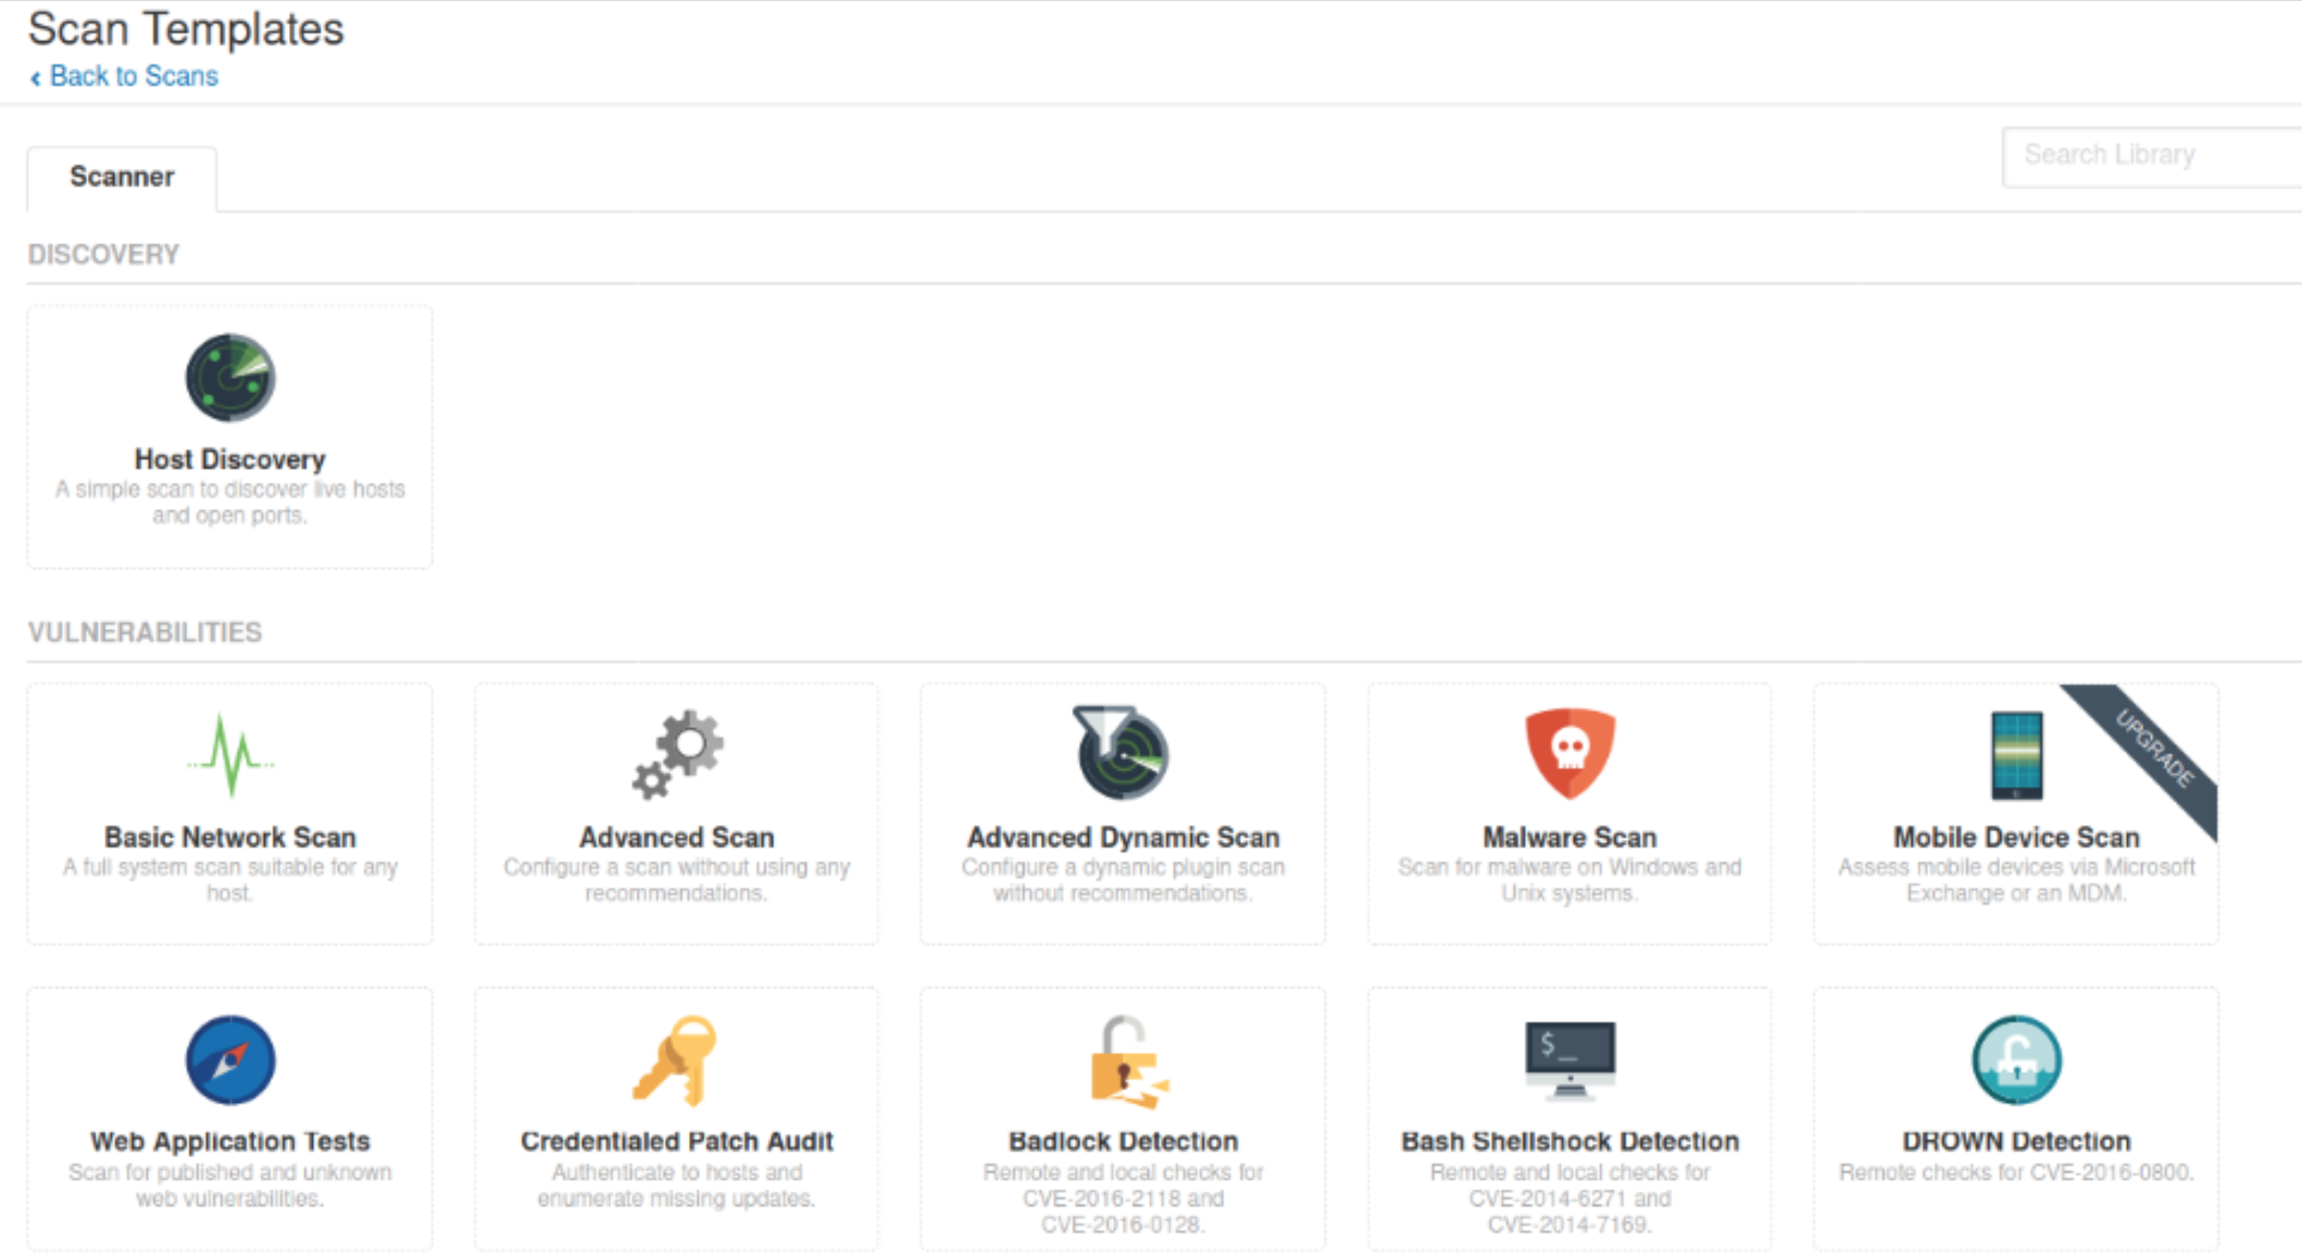Select the DROWN Detection title text
The height and width of the screenshot is (1259, 2302).
tap(2016, 1141)
